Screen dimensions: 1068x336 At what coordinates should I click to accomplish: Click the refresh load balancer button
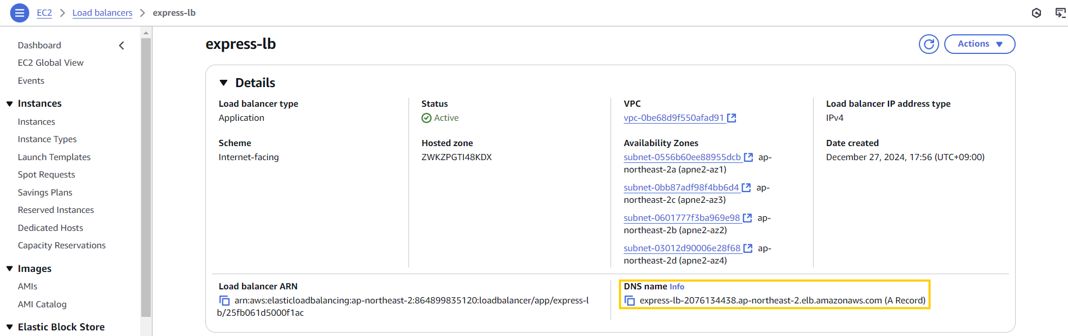(928, 44)
